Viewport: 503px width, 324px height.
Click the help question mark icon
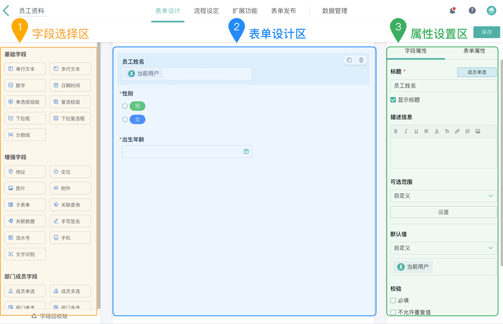pyautogui.click(x=472, y=11)
